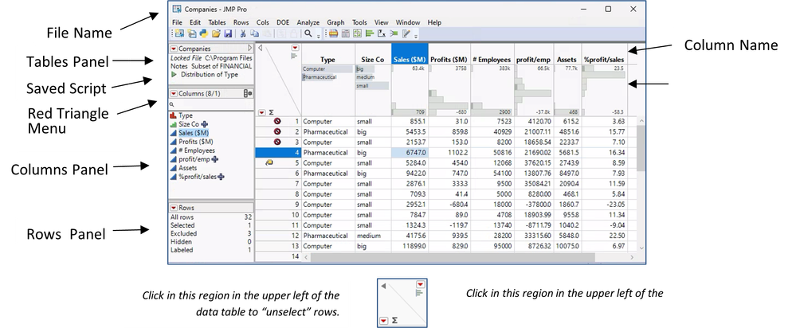Open the Columns (8/1) red triangle menu
Screen dimensions: 796x328
pyautogui.click(x=174, y=93)
